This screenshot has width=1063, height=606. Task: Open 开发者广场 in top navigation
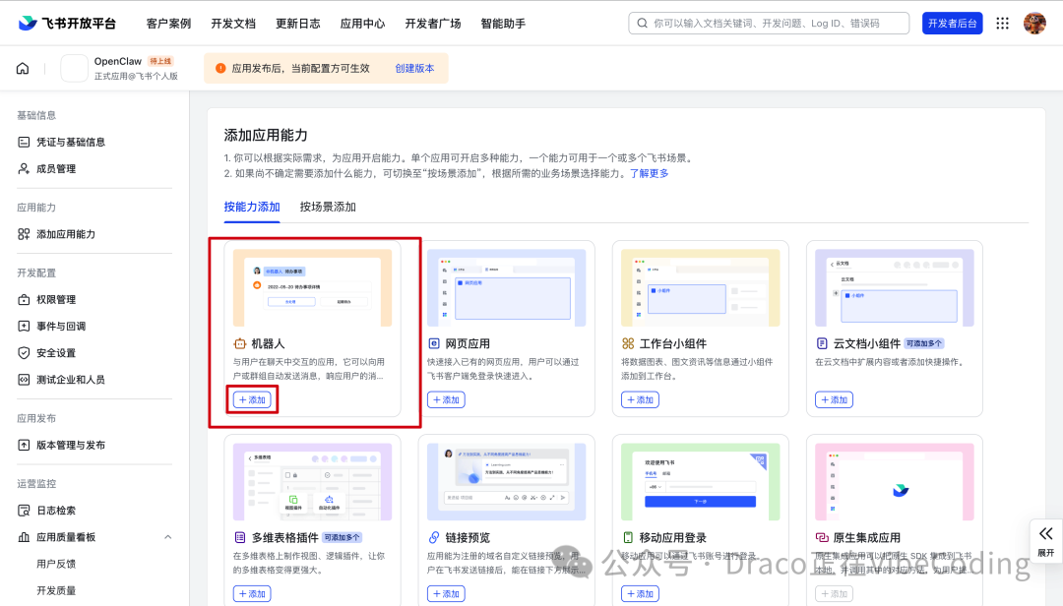(433, 22)
